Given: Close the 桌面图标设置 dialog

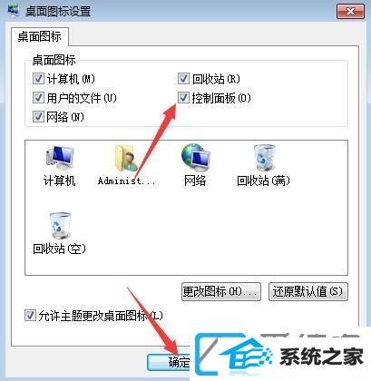Looking at the screenshot, I should pos(350,12).
